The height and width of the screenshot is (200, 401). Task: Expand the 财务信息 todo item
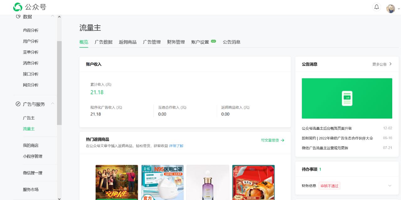(389, 185)
